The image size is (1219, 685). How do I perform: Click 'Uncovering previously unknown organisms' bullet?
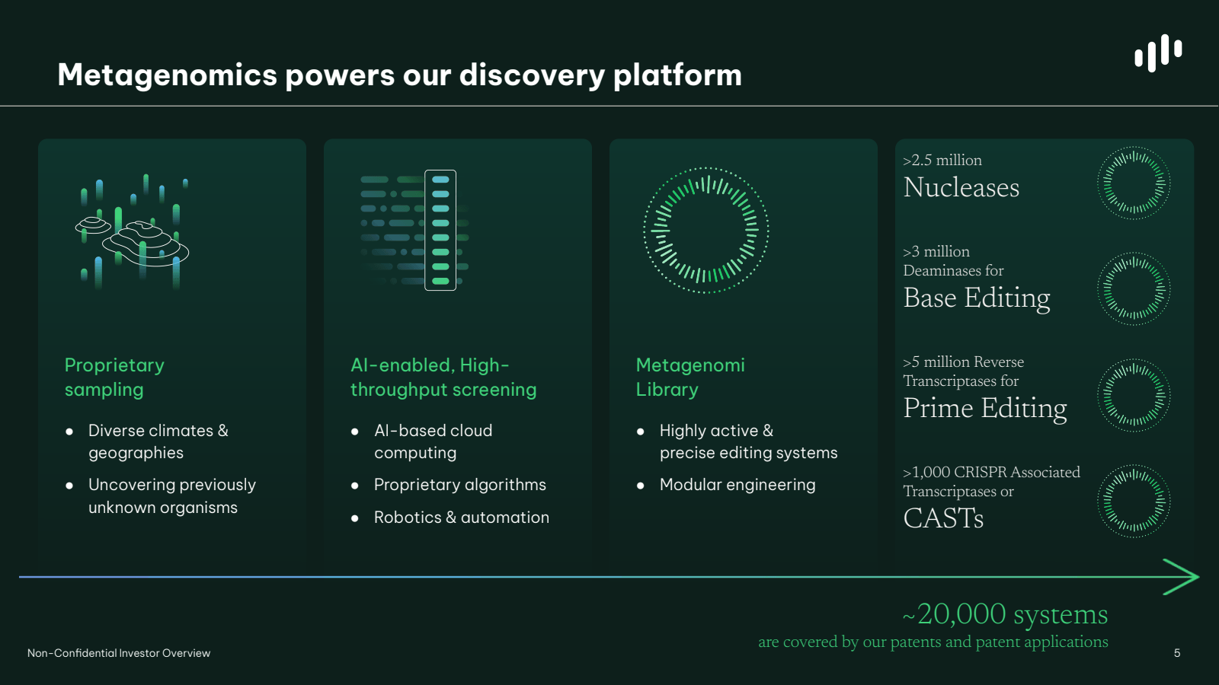coord(172,495)
